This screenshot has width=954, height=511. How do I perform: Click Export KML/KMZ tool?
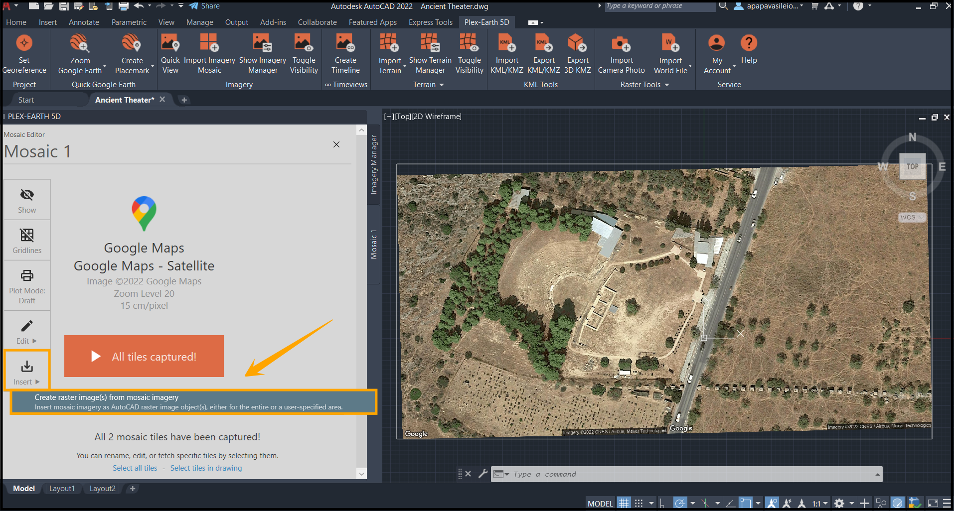click(x=544, y=54)
